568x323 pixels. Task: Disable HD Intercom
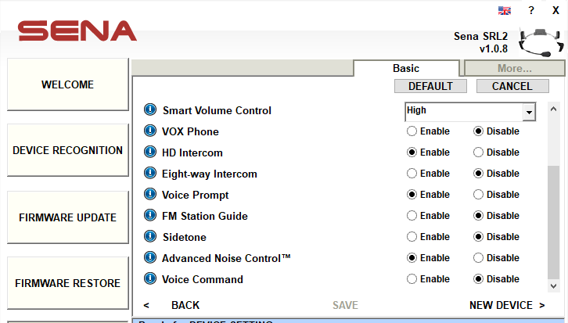coord(478,152)
